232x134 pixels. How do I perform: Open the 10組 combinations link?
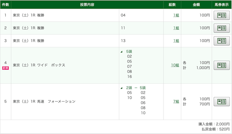coord(175,65)
